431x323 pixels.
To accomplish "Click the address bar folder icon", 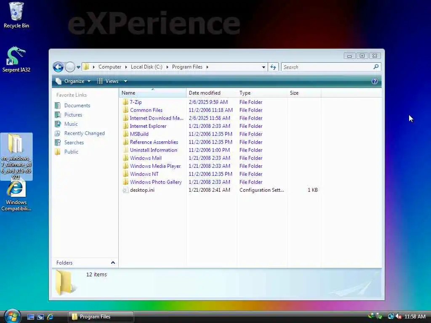I will click(86, 67).
